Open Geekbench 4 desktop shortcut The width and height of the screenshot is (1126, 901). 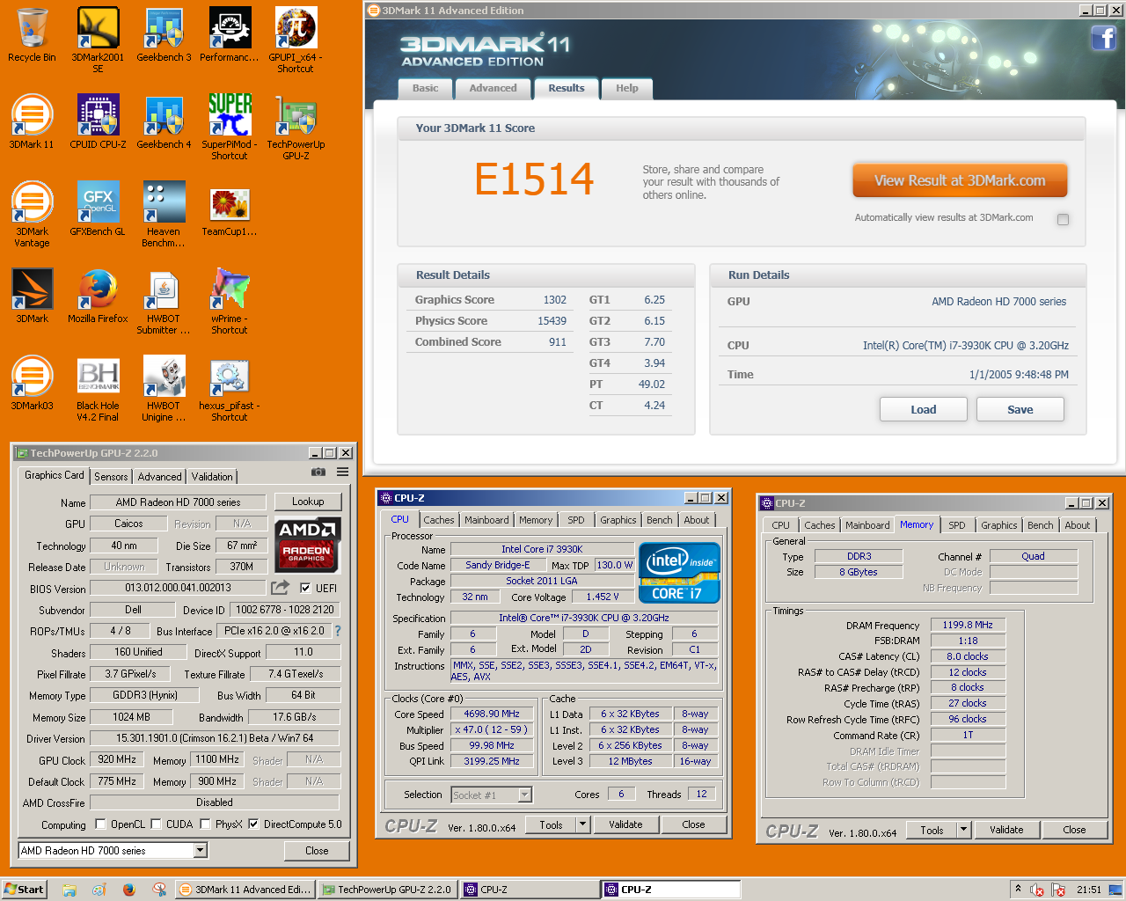click(x=164, y=122)
